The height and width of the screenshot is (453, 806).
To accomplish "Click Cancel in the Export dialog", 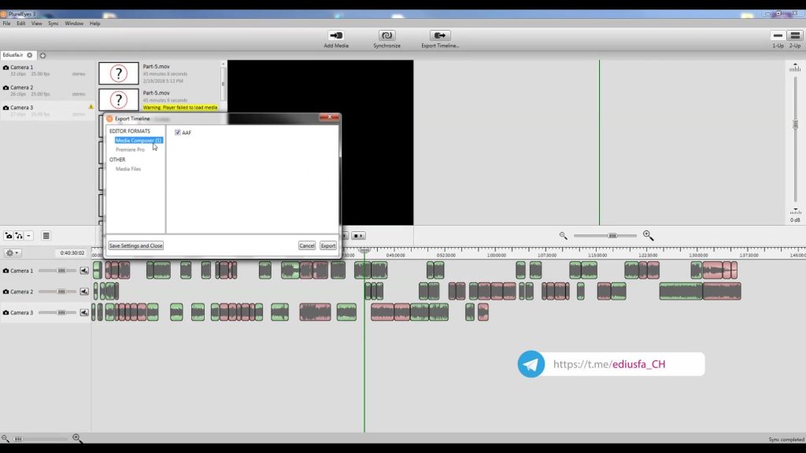I will pos(307,245).
